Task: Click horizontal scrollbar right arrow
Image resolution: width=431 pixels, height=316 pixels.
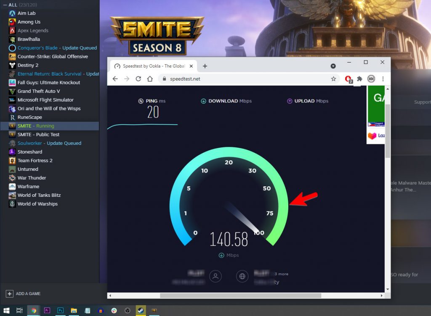Action: [381, 295]
